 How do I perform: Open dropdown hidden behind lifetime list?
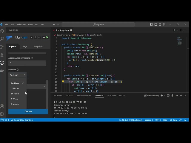(x=36, y=86)
